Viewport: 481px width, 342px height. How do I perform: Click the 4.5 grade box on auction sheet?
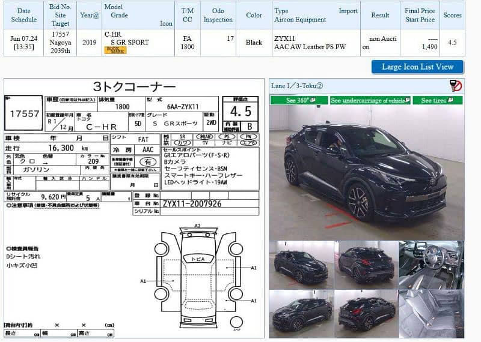coord(240,111)
